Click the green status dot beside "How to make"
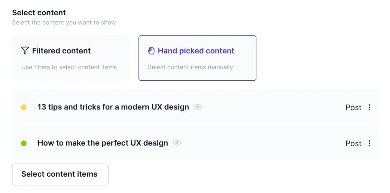 pos(24,143)
